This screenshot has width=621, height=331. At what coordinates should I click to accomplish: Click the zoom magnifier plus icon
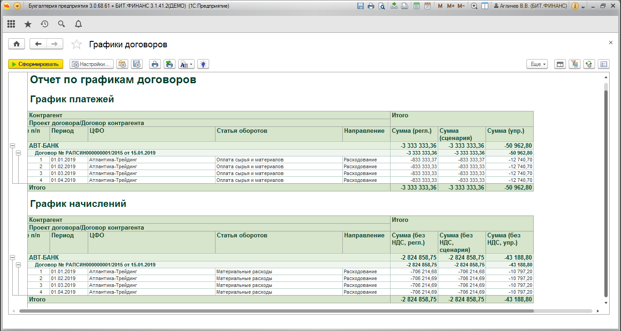pyautogui.click(x=474, y=6)
